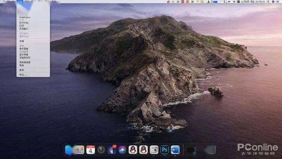Image resolution: width=282 pixels, height=159 pixels.
Task: Open Notification Center list icon in menu bar
Action: pyautogui.click(x=278, y=2)
